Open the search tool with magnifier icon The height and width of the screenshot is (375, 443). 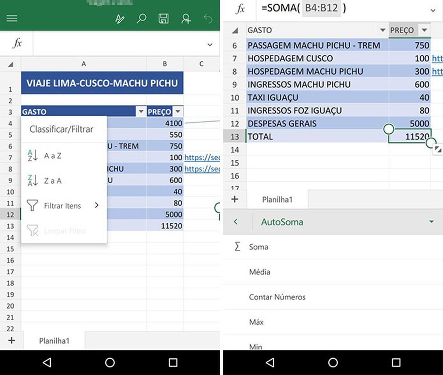(141, 18)
